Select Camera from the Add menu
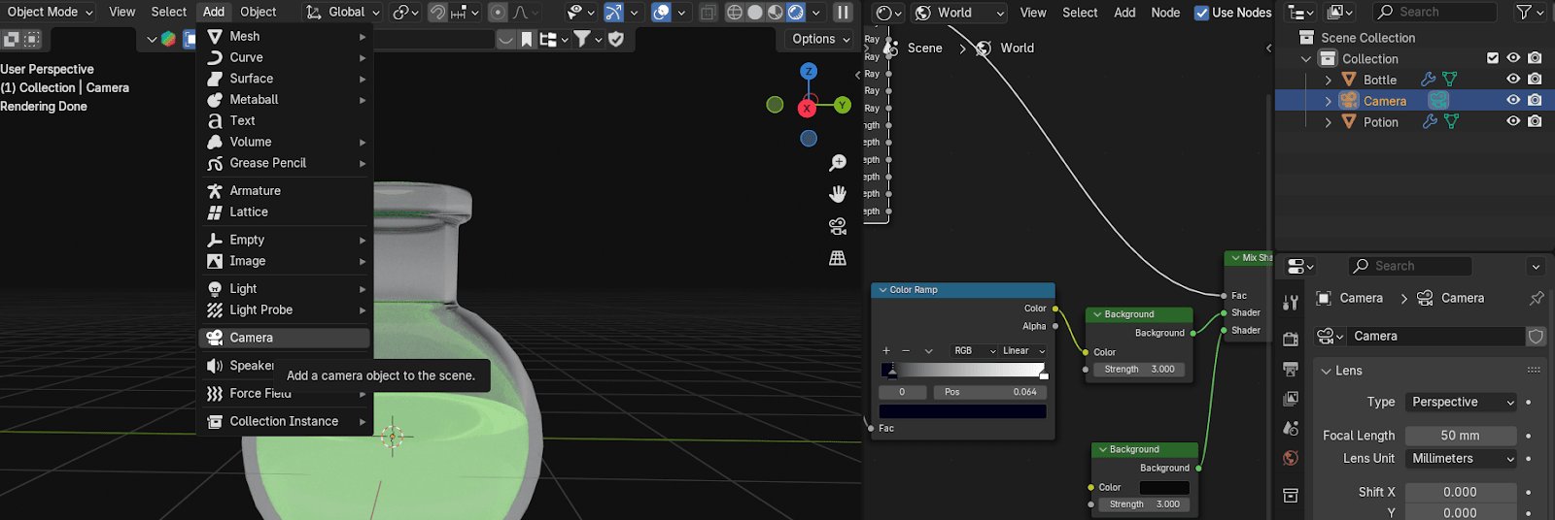The height and width of the screenshot is (520, 1555). 252,338
